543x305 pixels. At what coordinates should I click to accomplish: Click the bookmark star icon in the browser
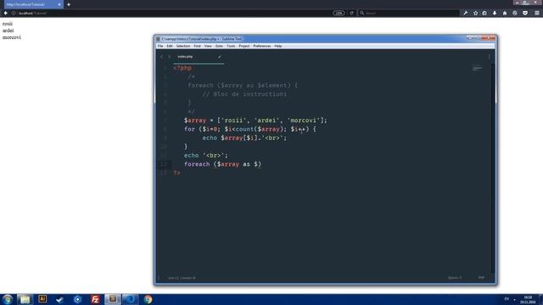pyautogui.click(x=475, y=14)
